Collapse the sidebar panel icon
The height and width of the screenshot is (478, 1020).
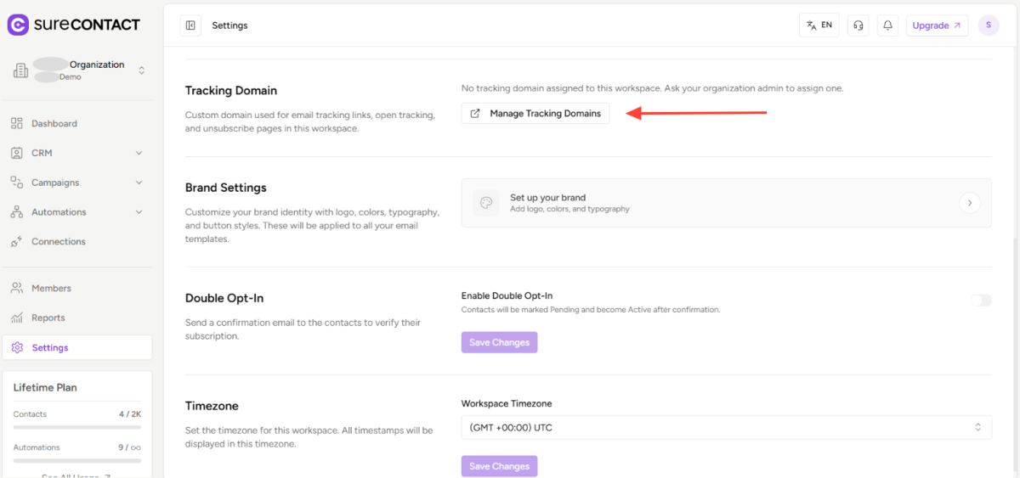(x=190, y=25)
